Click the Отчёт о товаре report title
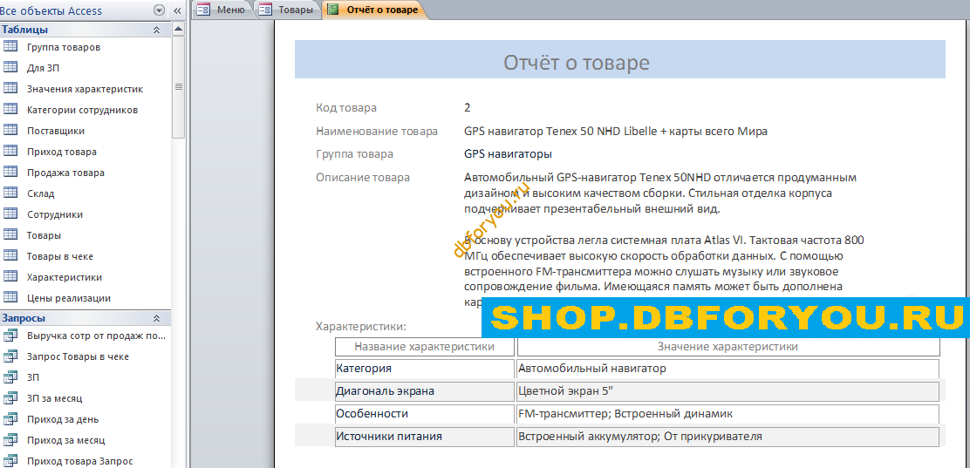Viewport: 970px width, 468px height. tap(577, 62)
